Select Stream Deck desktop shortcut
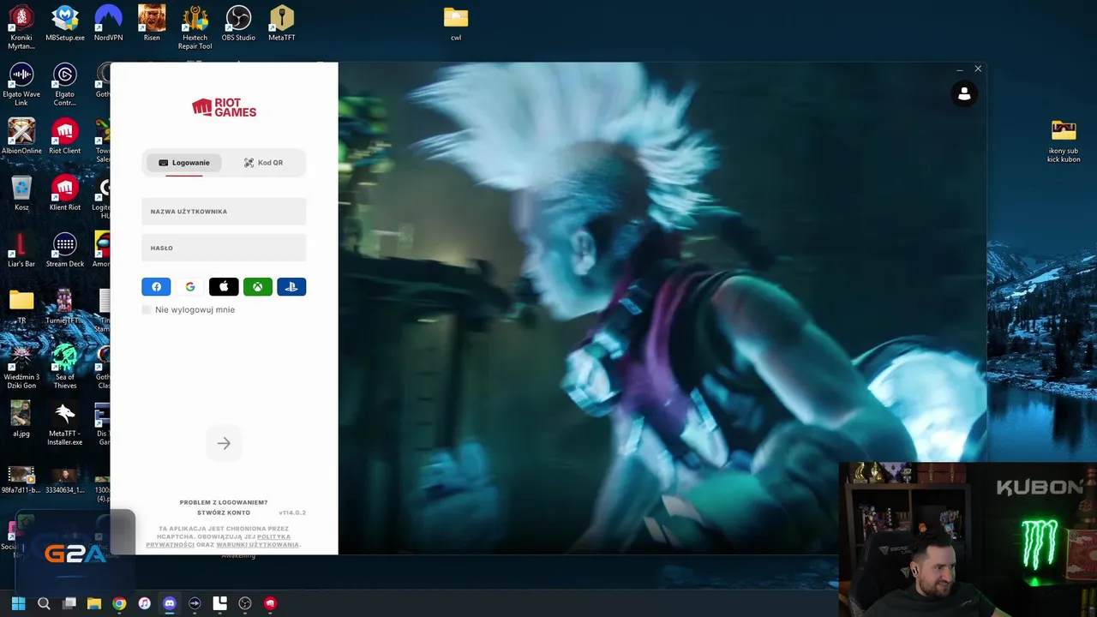The image size is (1097, 617). point(65,249)
